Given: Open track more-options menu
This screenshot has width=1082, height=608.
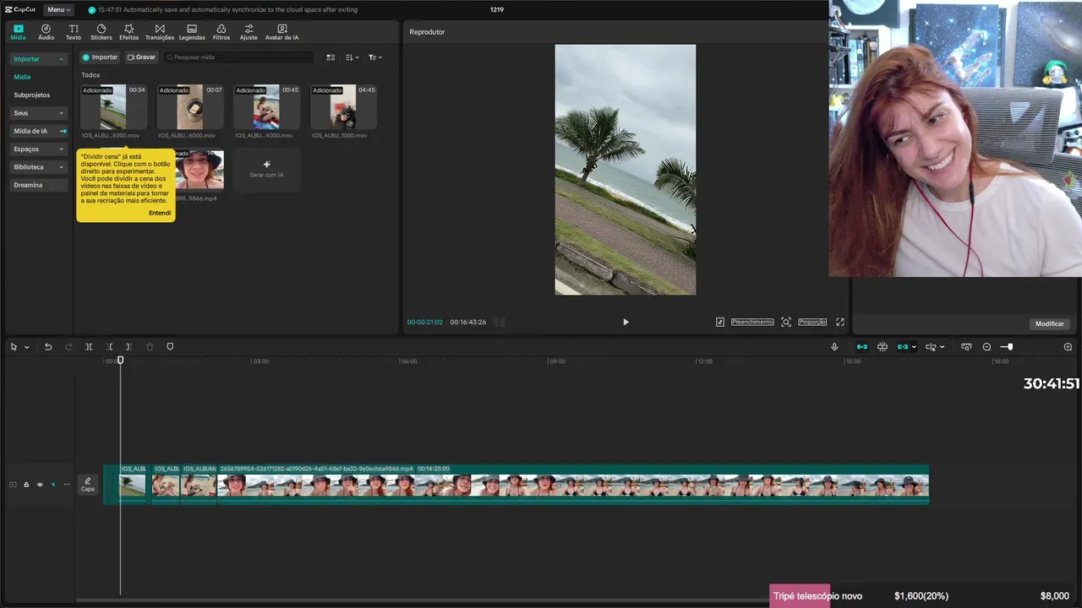Looking at the screenshot, I should pos(67,485).
